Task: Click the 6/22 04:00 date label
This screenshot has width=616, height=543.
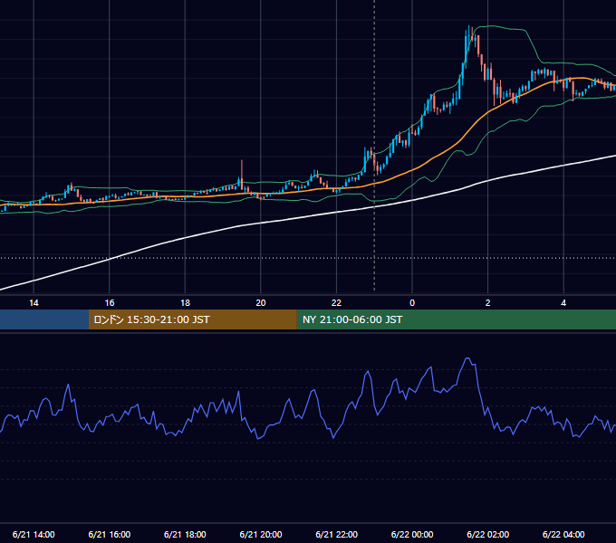Action: [x=563, y=534]
